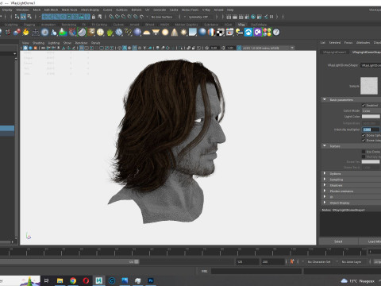Click the blue plane shelf icon
Image resolution: width=381 pixels, height=286 pixels.
[x=193, y=33]
